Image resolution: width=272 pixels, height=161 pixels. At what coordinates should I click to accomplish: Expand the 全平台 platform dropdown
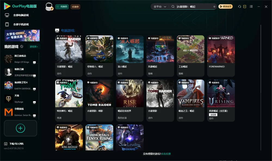[x=160, y=7]
